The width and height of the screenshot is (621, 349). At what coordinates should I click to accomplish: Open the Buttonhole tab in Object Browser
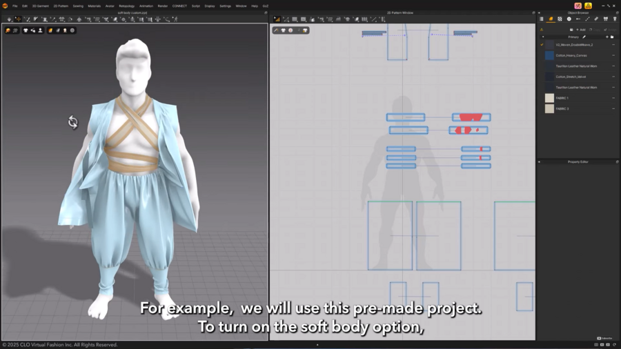click(578, 19)
